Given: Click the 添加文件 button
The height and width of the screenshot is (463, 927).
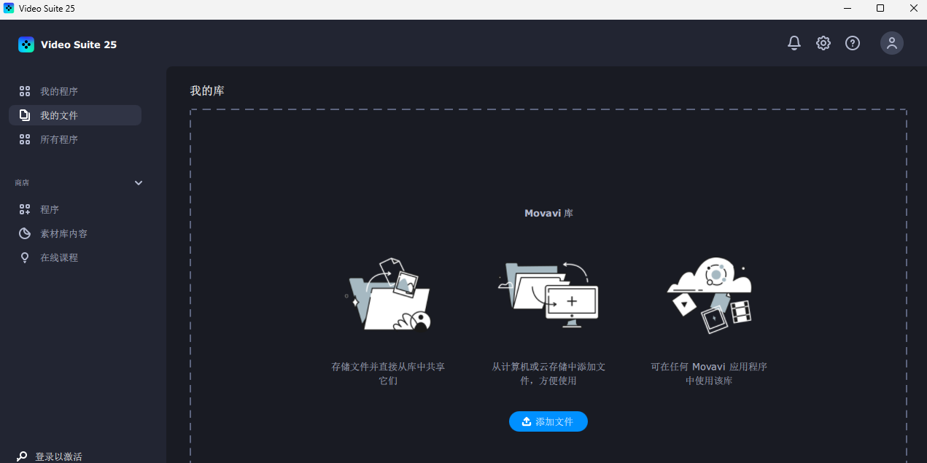Looking at the screenshot, I should pos(548,421).
